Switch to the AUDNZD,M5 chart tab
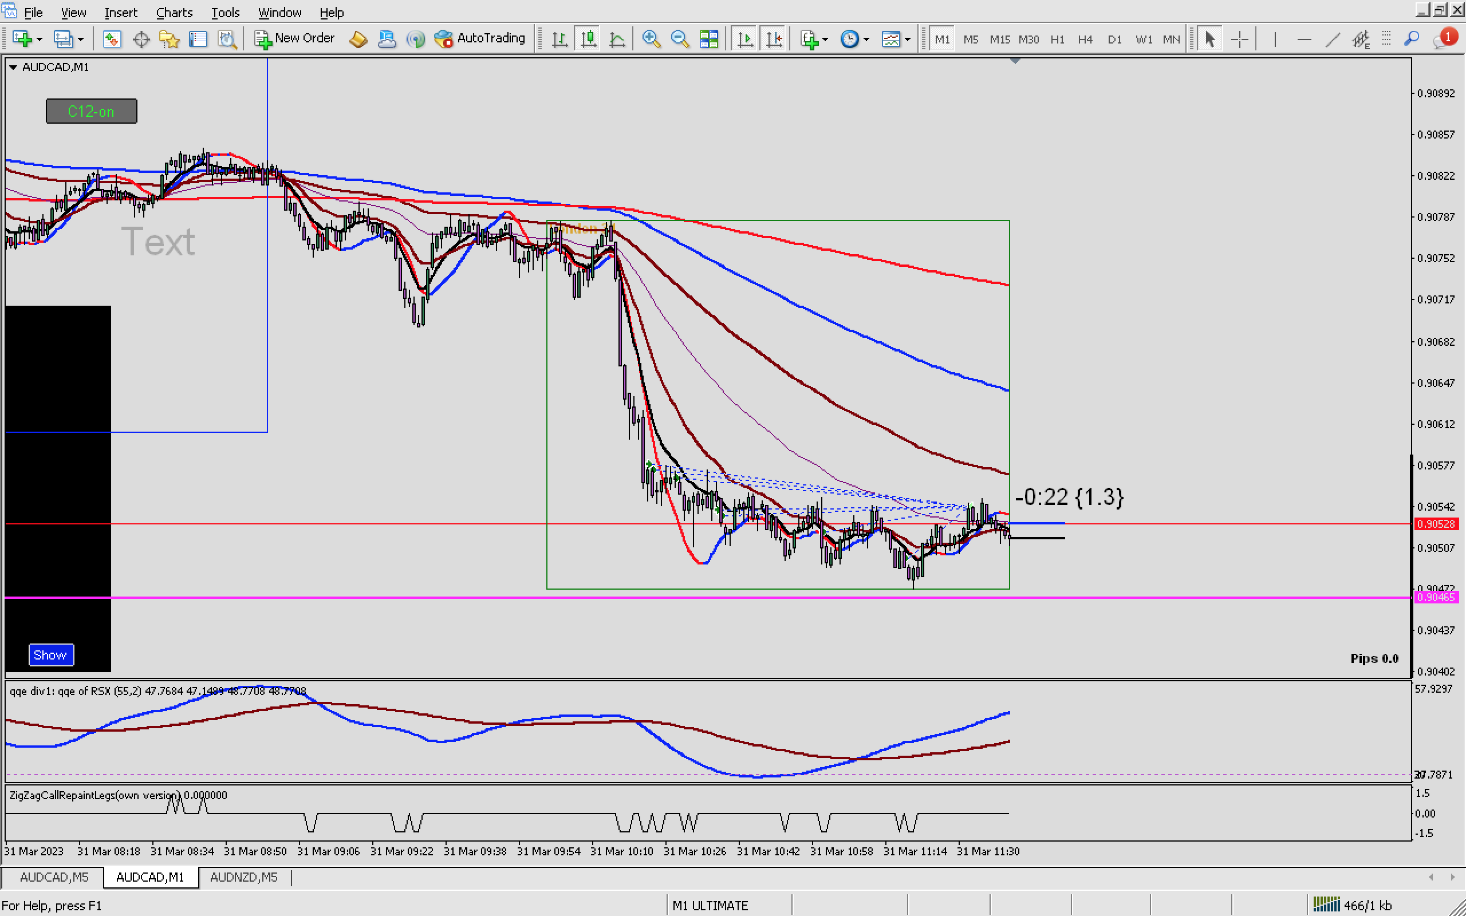1466x916 pixels. tap(243, 877)
